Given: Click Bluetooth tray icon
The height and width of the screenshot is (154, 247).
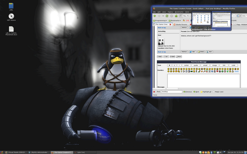Looking at the screenshot, I should 212,152.
